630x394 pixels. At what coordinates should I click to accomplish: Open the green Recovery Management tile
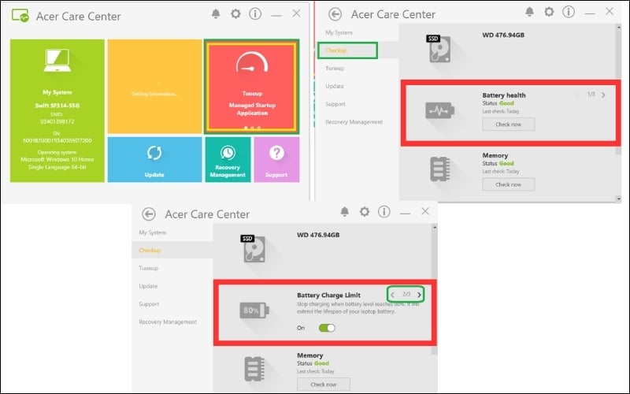coord(228,159)
